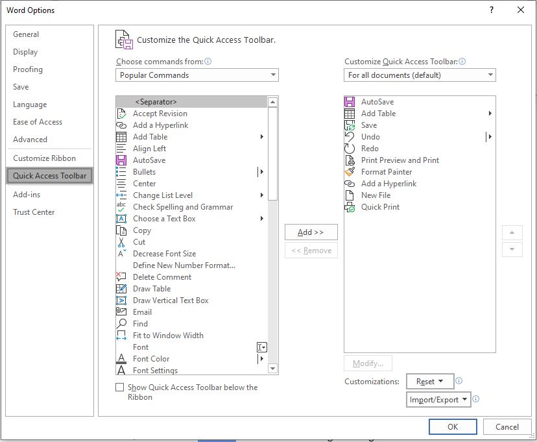Viewport: 537px width, 442px height.
Task: Open the Choose commands from dropdown
Action: click(197, 75)
